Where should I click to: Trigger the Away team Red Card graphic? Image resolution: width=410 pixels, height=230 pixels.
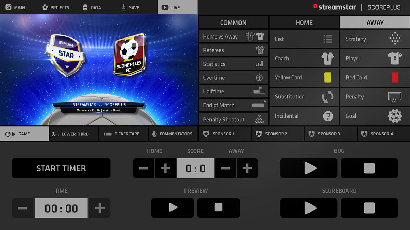point(374,77)
